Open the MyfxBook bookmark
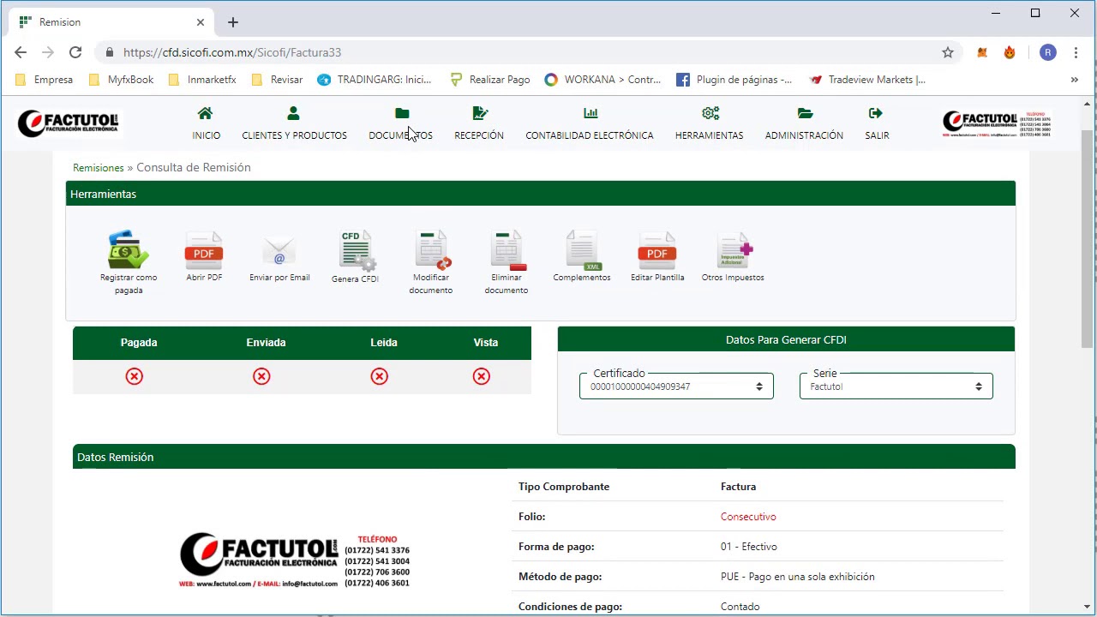Image resolution: width=1097 pixels, height=617 pixels. click(x=122, y=80)
